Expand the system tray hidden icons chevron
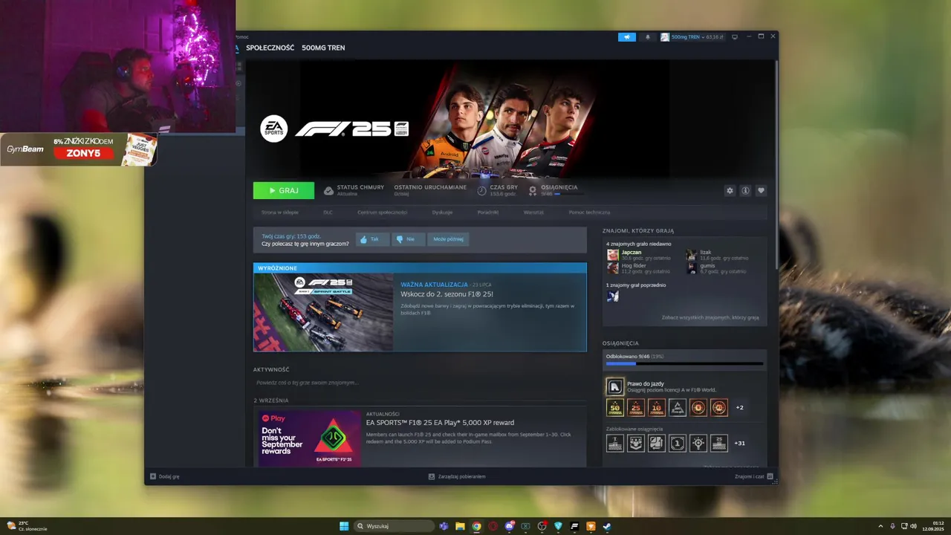 click(880, 526)
